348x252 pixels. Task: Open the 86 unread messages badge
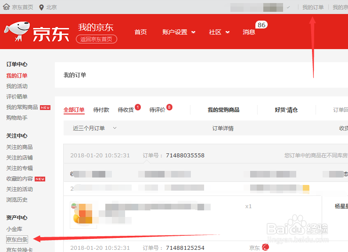click(x=262, y=25)
